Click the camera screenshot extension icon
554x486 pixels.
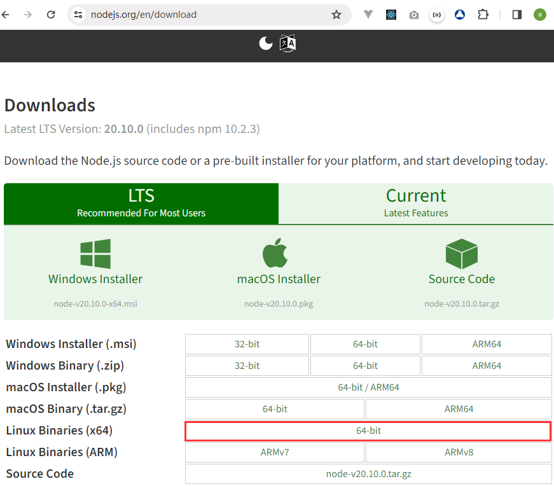[413, 15]
